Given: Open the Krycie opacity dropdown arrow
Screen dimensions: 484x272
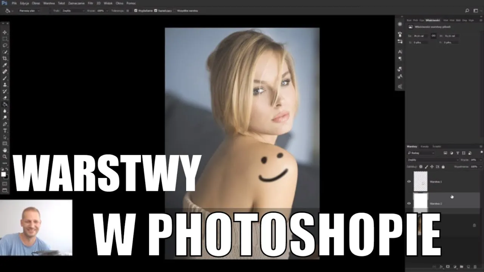Looking at the screenshot, I should tap(481, 160).
